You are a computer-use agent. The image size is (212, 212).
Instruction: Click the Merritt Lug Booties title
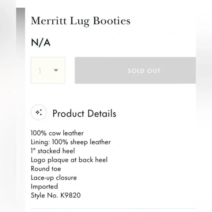(x=80, y=21)
